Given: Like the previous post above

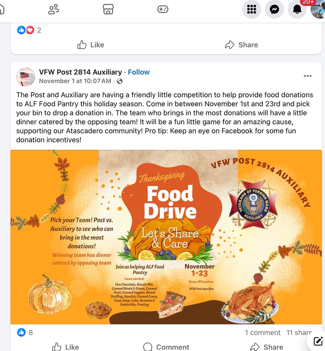Looking at the screenshot, I should [x=91, y=45].
